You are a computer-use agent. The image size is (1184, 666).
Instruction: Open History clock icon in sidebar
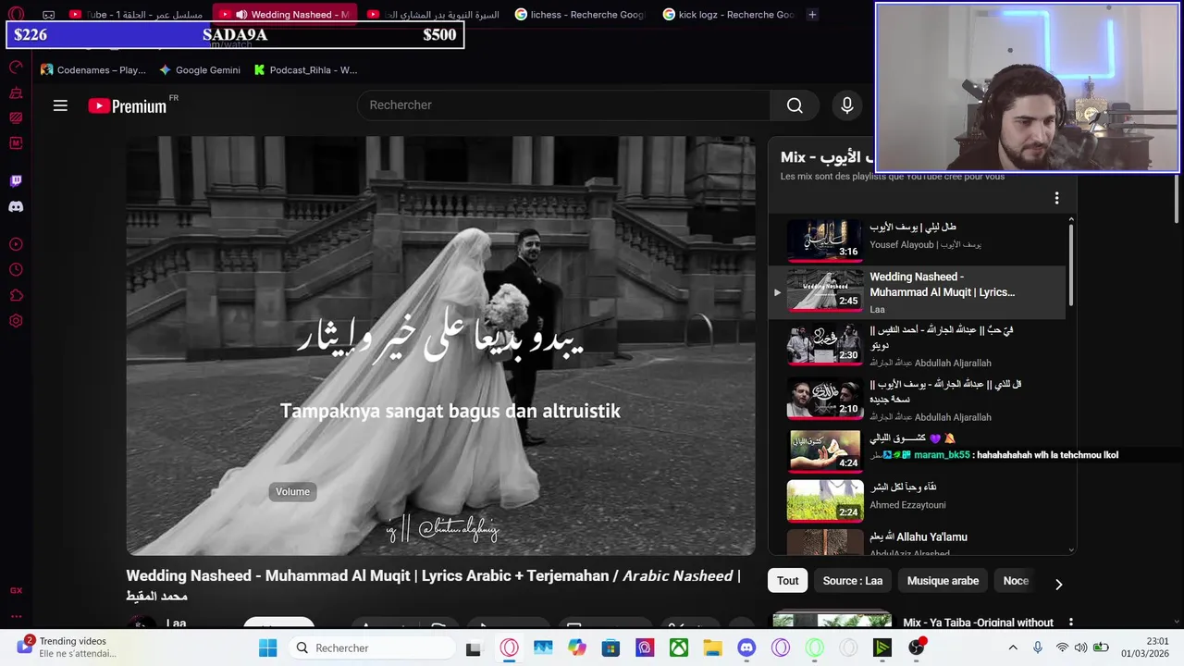point(16,270)
